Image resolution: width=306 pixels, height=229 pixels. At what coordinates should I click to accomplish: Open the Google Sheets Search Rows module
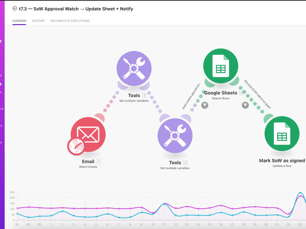pos(221,66)
